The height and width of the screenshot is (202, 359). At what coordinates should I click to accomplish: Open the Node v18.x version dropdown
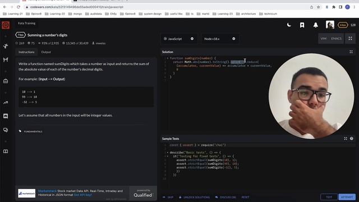[220, 39]
